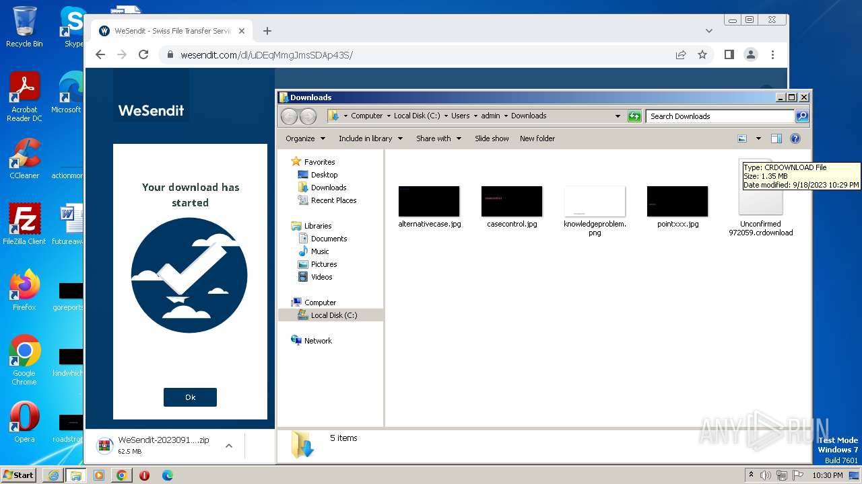Open CCleaner desktop shortcut

tap(24, 158)
